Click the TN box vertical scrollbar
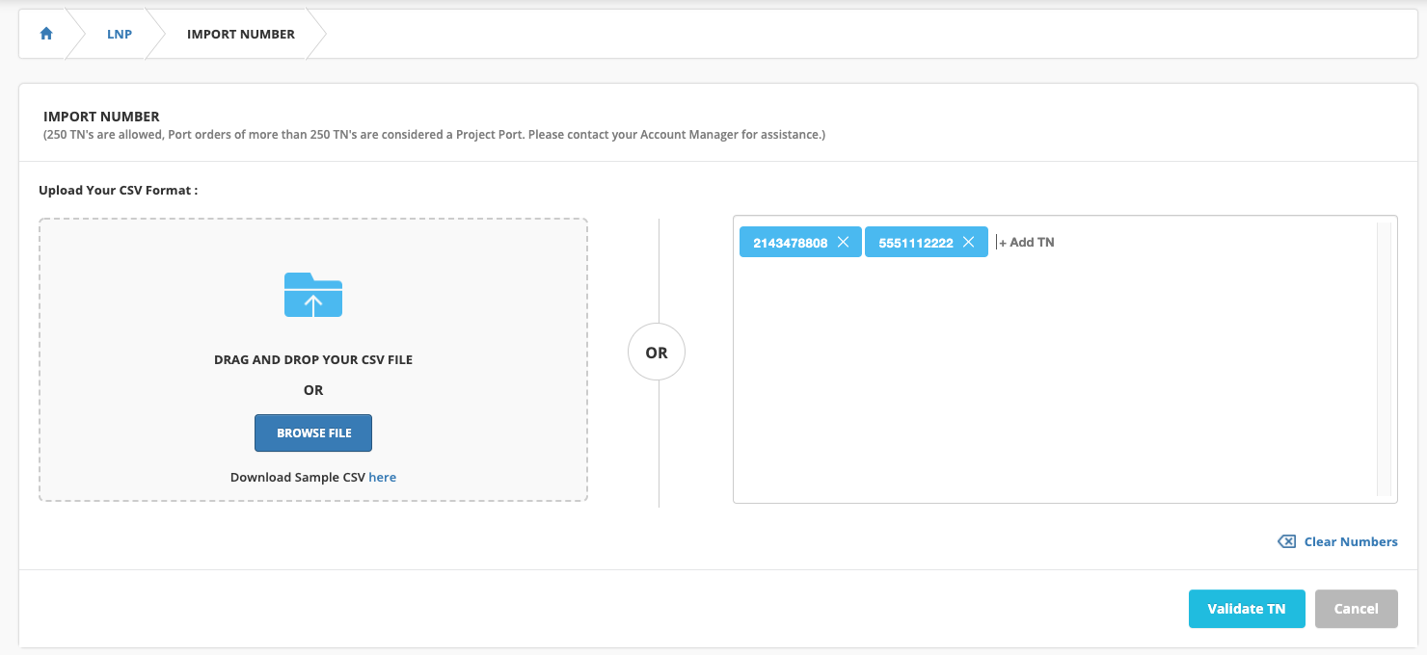Image resolution: width=1427 pixels, height=655 pixels. pyautogui.click(x=1384, y=358)
